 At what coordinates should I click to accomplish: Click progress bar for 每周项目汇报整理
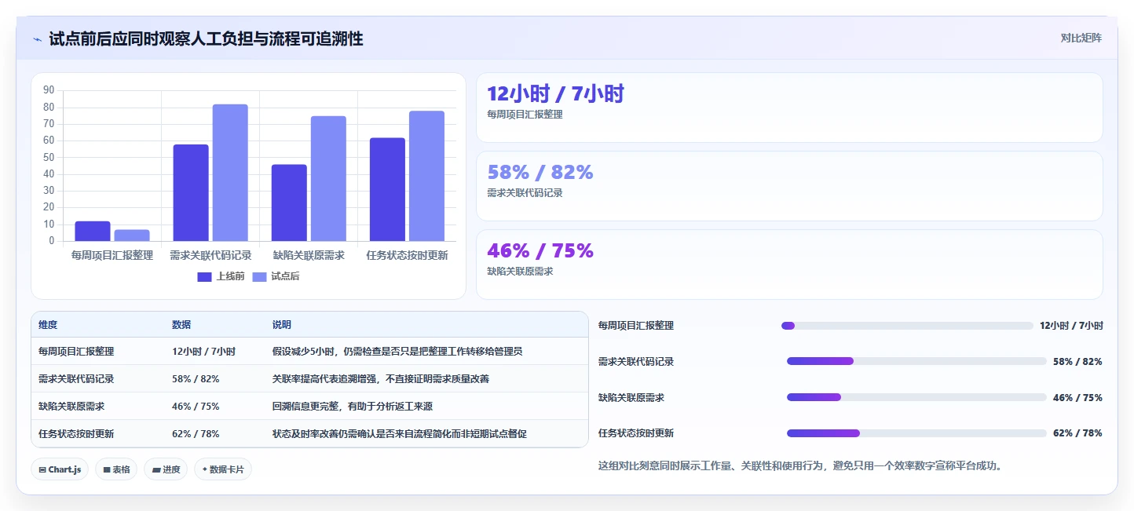907,326
